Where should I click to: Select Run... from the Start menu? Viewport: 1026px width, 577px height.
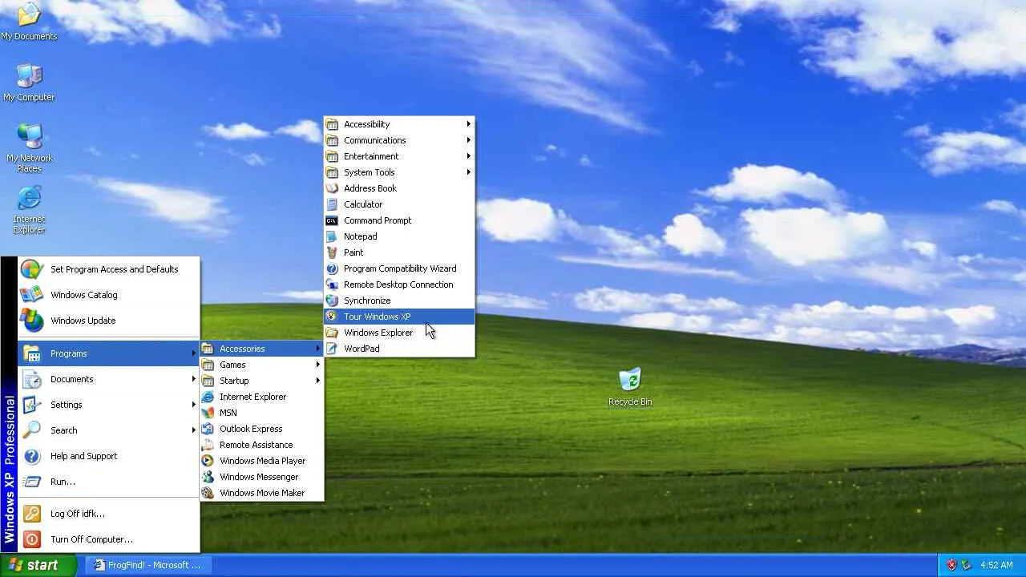pos(108,482)
